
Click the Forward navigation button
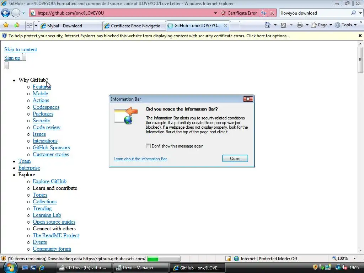(x=16, y=13)
